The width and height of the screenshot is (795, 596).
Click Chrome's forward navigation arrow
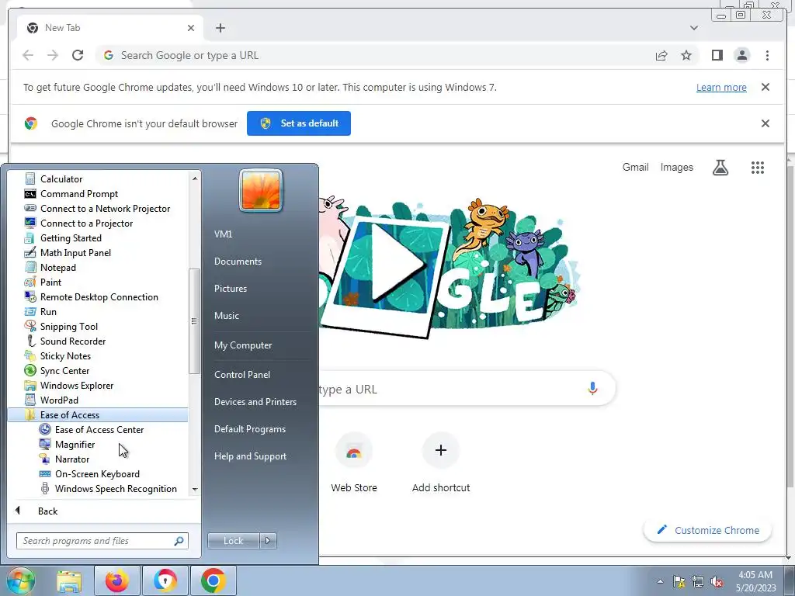click(53, 55)
